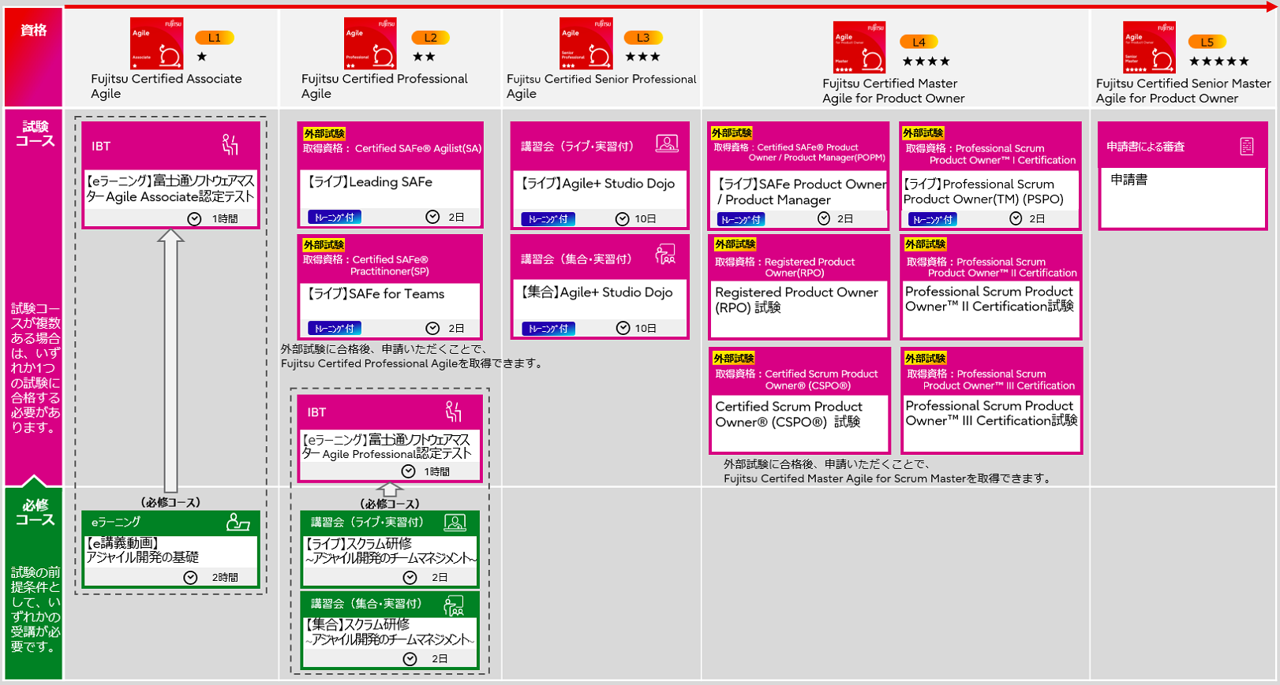Screen dimensions: 1280x685
Task: Select Professional Scrum Product Owner™ III Certification試験
Action: tap(991, 413)
